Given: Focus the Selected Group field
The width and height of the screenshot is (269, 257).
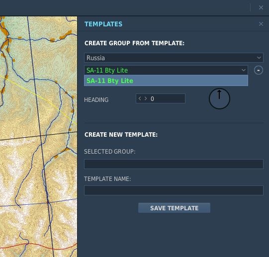Looking at the screenshot, I should click(x=174, y=164).
